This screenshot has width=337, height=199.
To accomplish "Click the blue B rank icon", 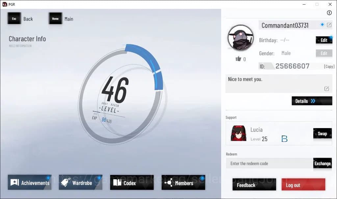I will [x=284, y=139].
